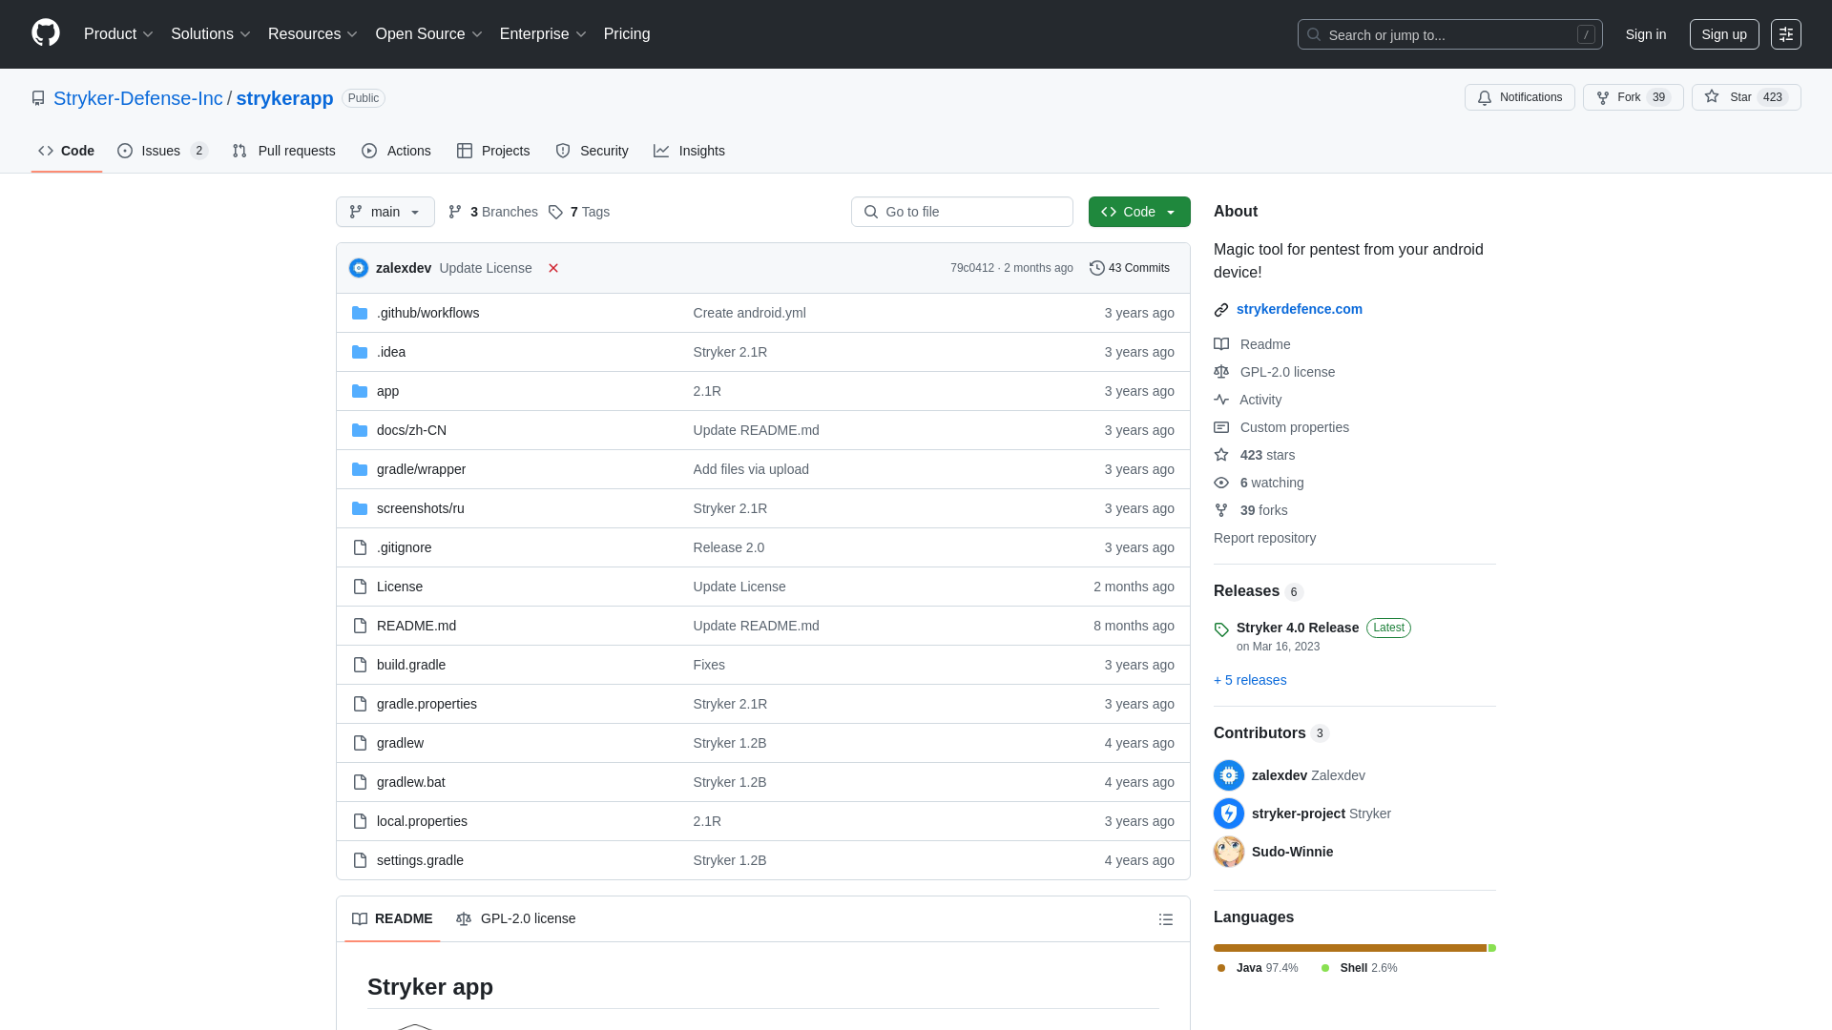1832x1030 pixels.
Task: Open the README outline list icon
Action: tap(1166, 919)
